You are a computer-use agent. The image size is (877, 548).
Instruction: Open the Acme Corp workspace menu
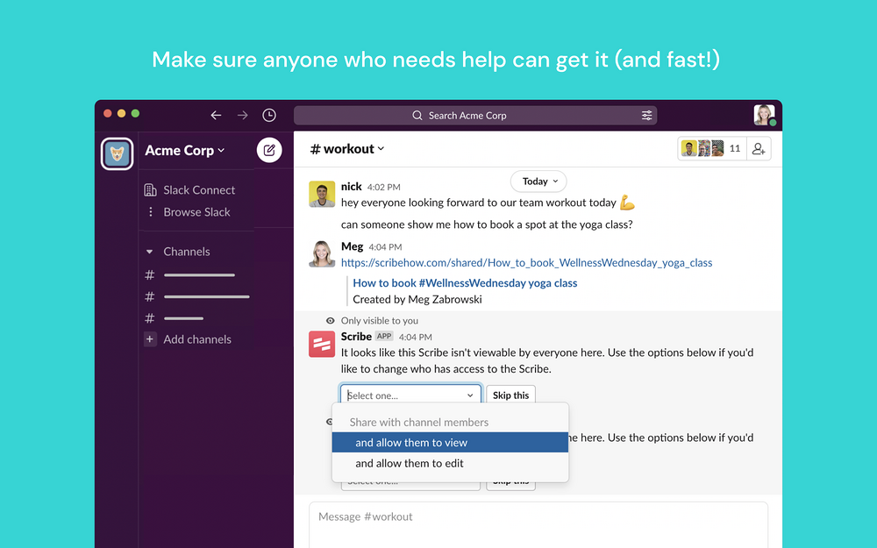184,151
